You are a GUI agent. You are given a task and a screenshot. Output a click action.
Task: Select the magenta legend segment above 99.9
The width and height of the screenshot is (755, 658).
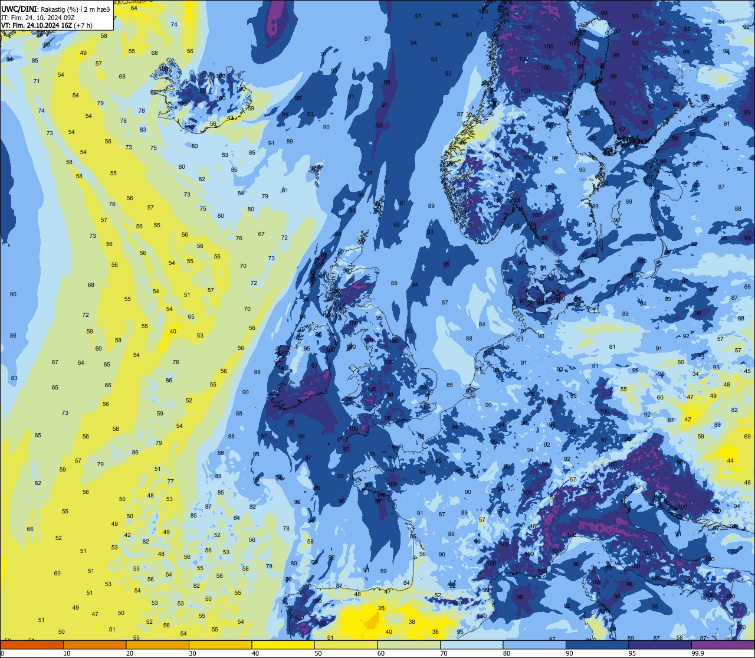723,645
